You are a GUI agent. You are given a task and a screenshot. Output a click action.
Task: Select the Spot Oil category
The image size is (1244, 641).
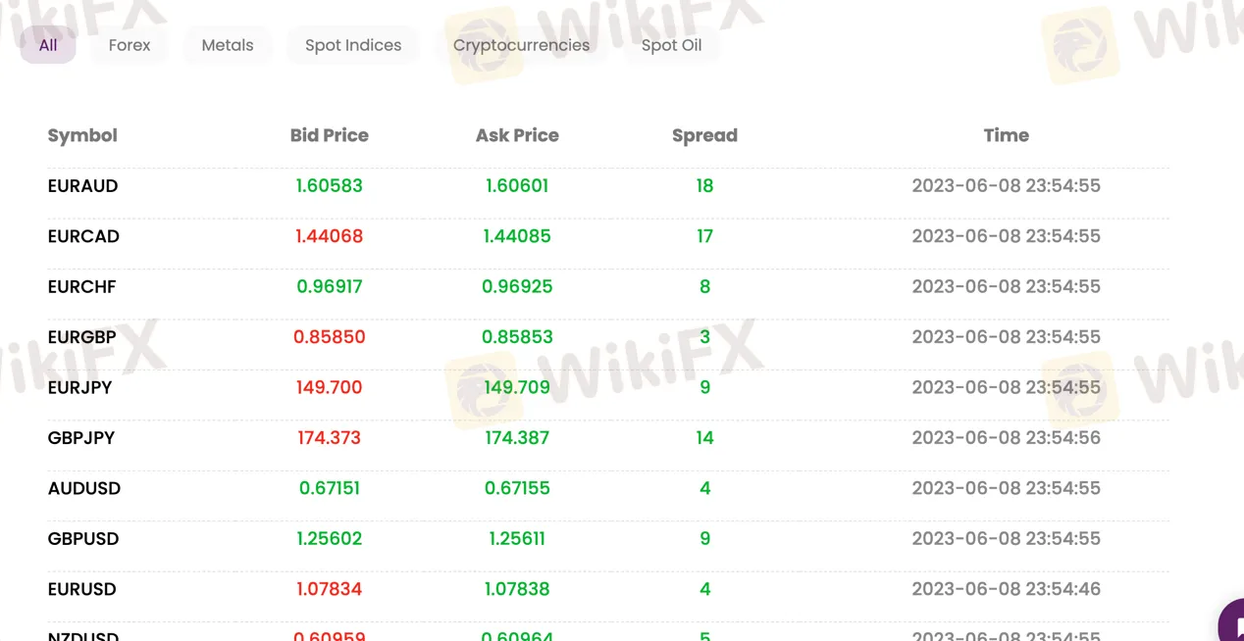tap(671, 45)
